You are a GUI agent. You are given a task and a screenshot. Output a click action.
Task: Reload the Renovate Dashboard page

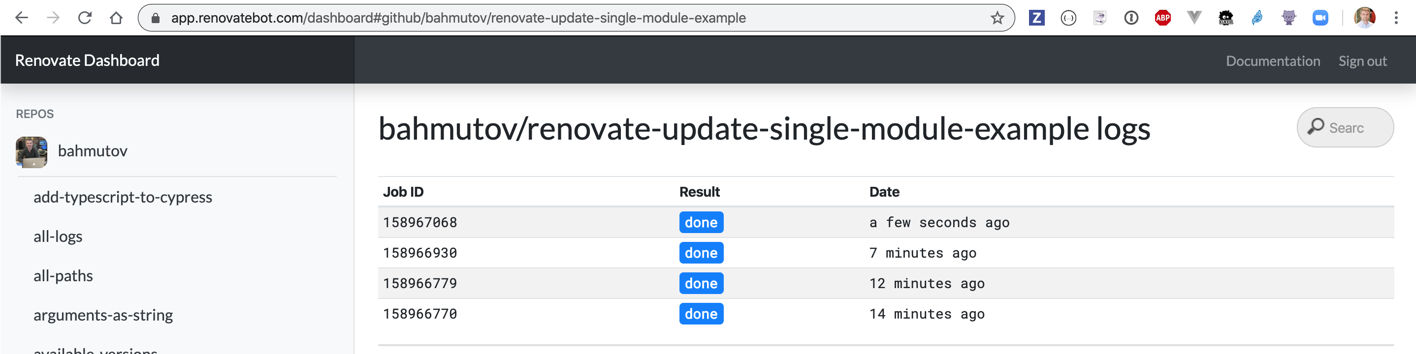point(85,17)
